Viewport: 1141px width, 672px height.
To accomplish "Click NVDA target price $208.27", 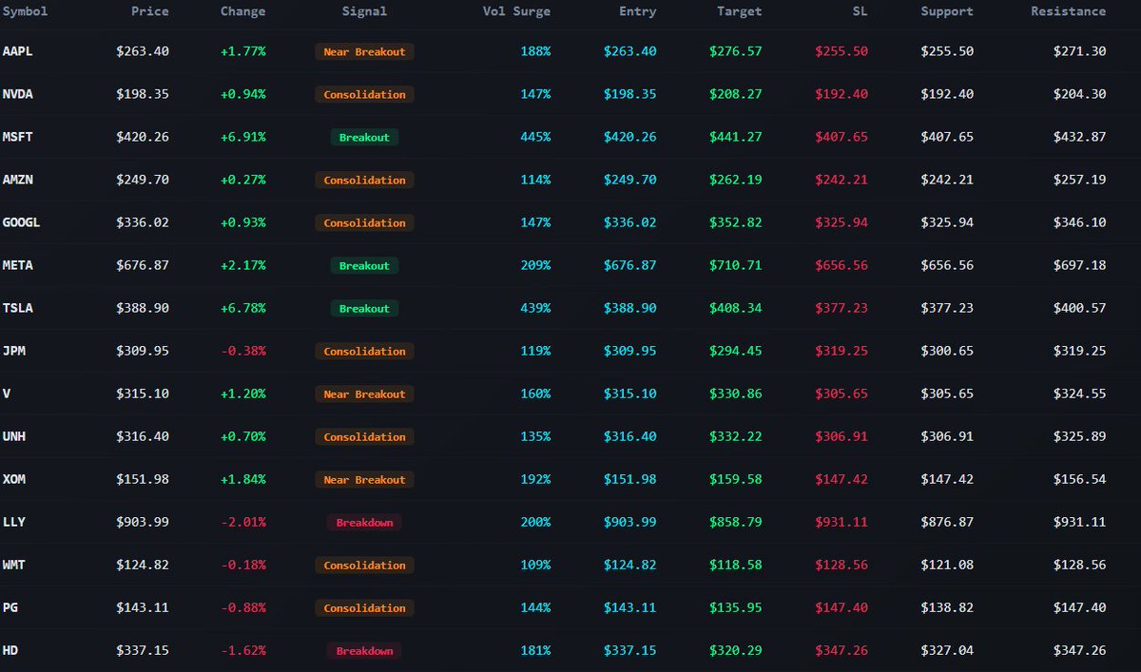I will pyautogui.click(x=735, y=94).
